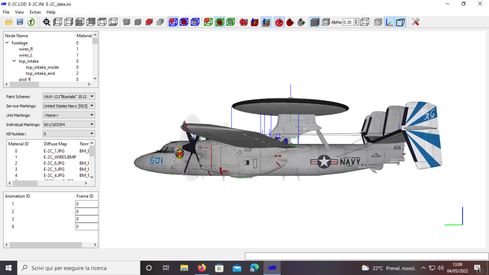Open Firefox from the taskbar
Viewport: 489px width, 275px height.
[202, 268]
